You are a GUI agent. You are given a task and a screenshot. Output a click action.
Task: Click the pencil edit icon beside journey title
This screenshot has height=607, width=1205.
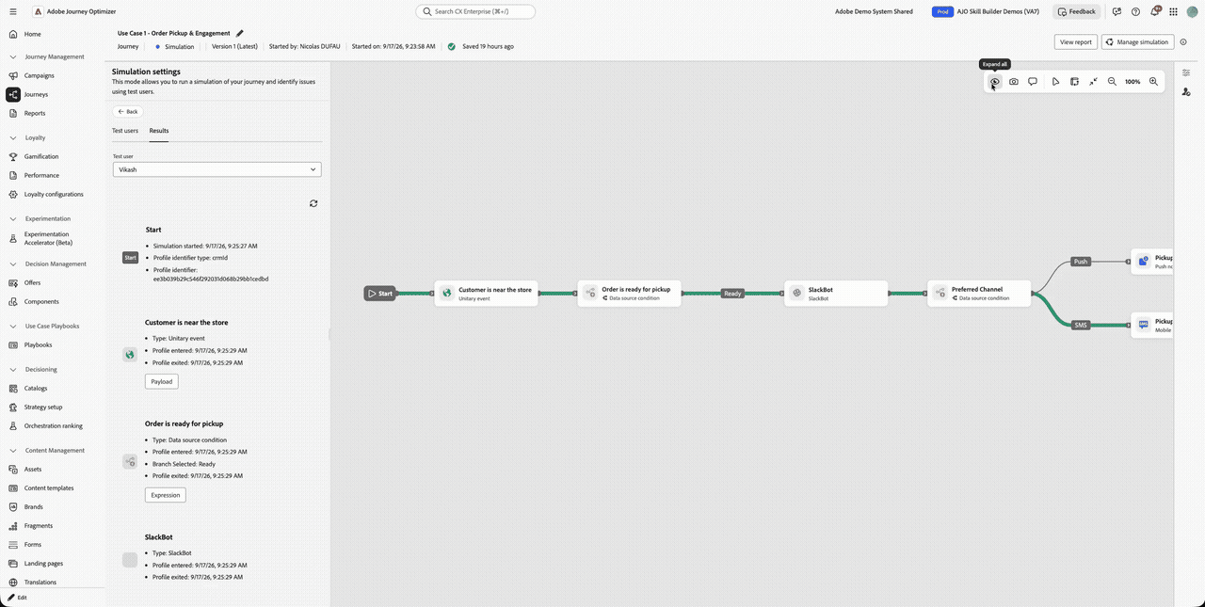point(239,33)
